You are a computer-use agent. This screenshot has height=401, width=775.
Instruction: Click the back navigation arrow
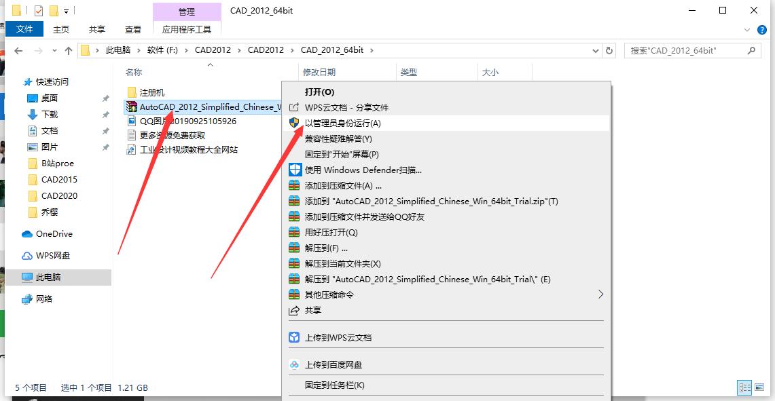[18, 50]
